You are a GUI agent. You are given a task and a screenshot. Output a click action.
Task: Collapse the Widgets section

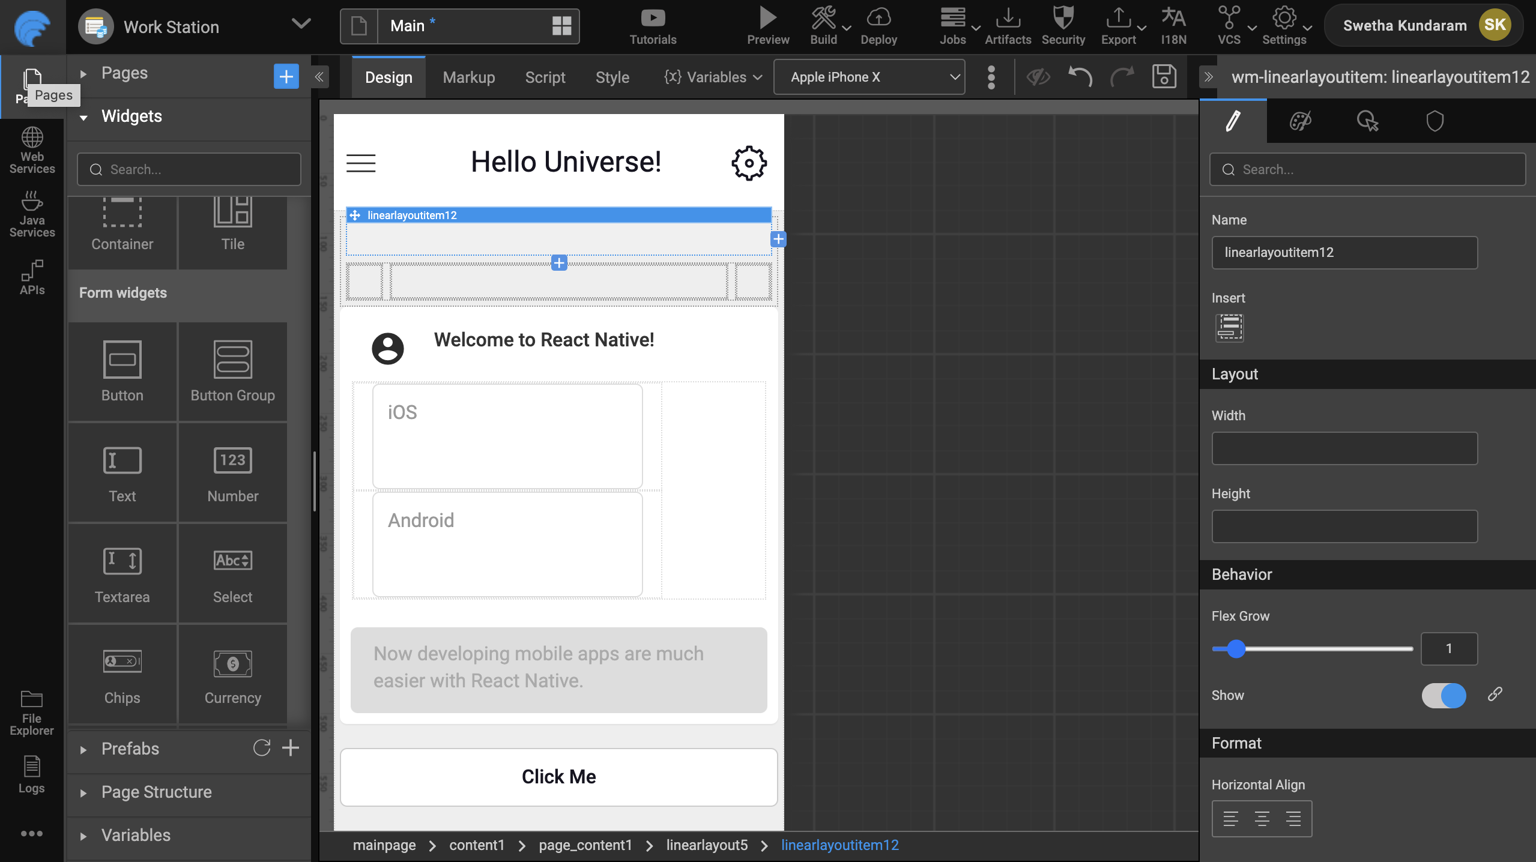83,116
